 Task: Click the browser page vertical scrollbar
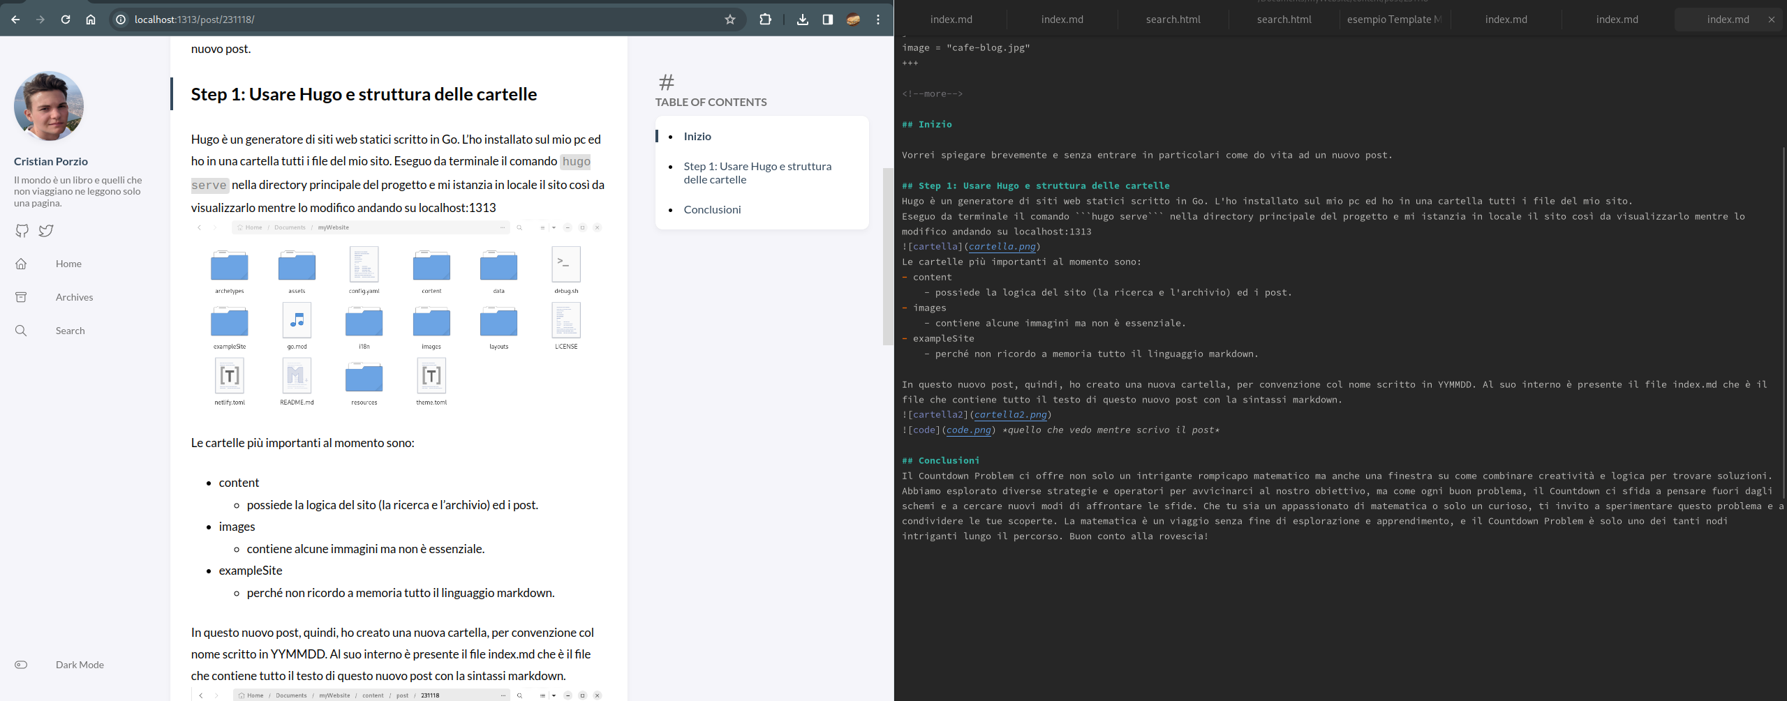888,256
